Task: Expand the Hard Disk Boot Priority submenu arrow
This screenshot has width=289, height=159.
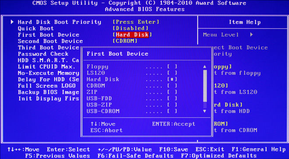Action: (x=12, y=22)
